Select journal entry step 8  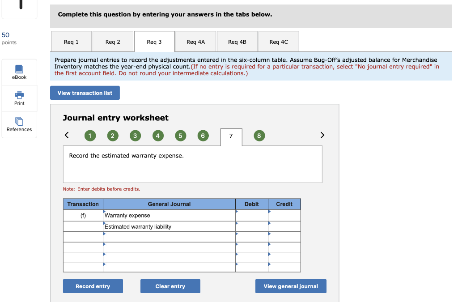(259, 135)
